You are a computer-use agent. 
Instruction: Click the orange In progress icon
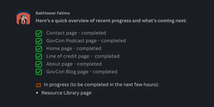(39, 85)
